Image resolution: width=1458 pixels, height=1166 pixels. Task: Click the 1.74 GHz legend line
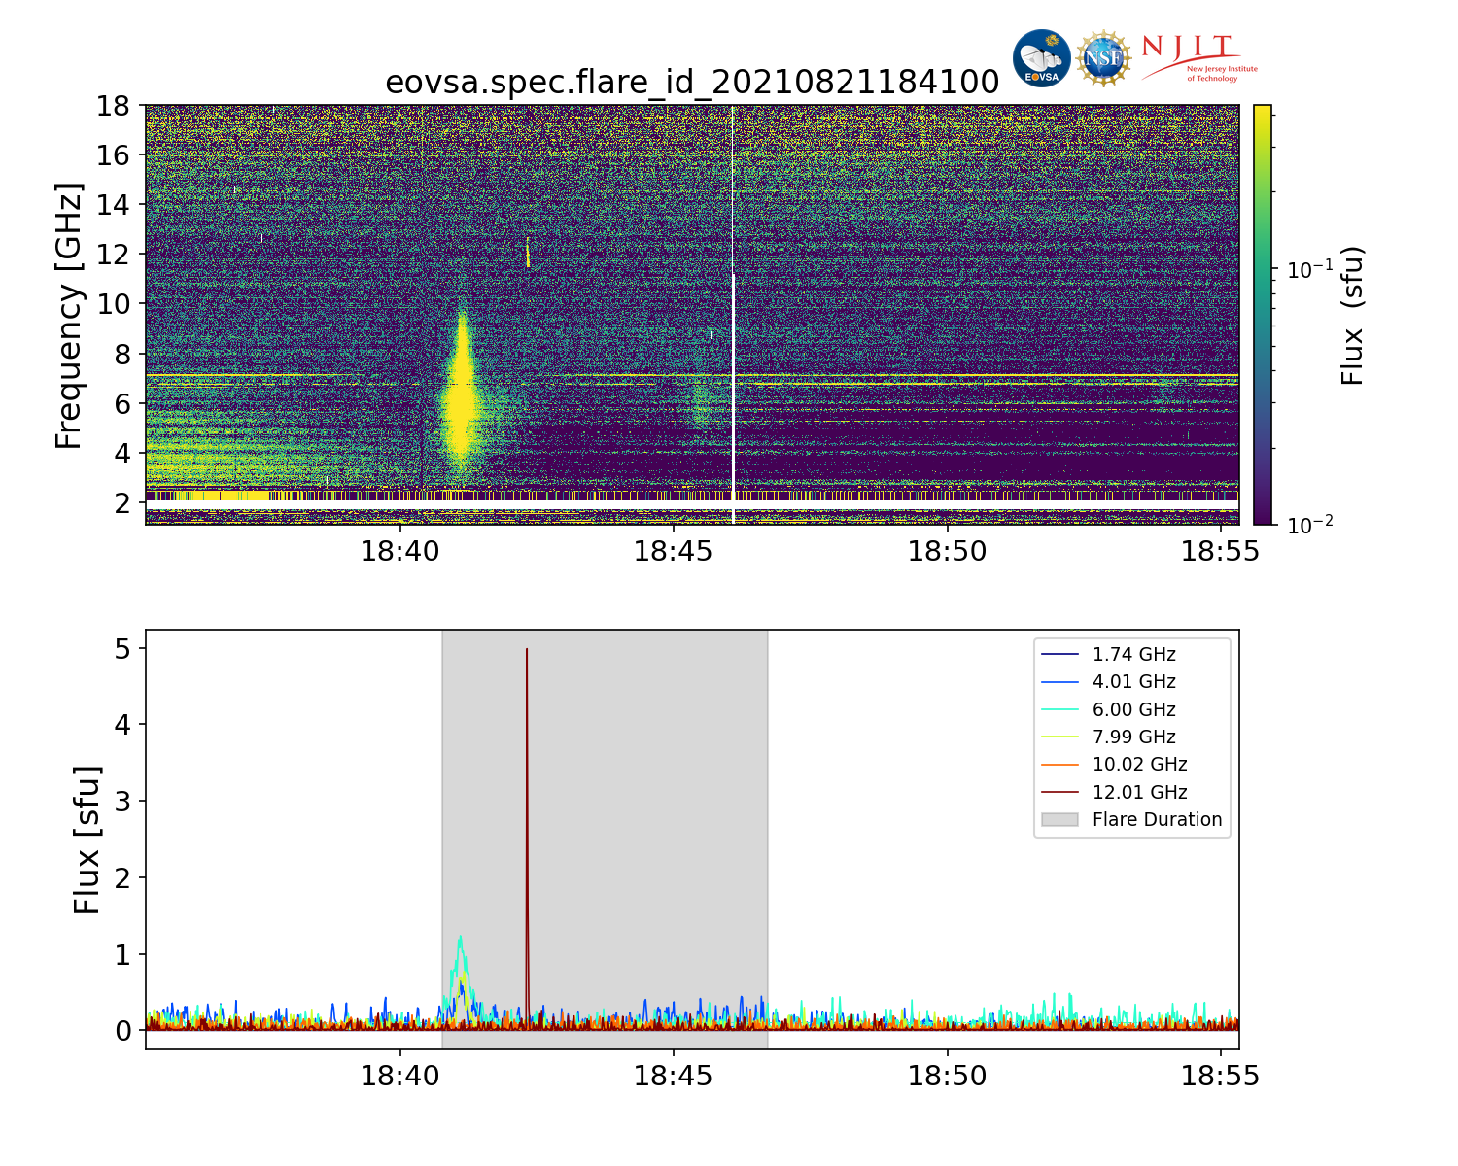[1059, 655]
